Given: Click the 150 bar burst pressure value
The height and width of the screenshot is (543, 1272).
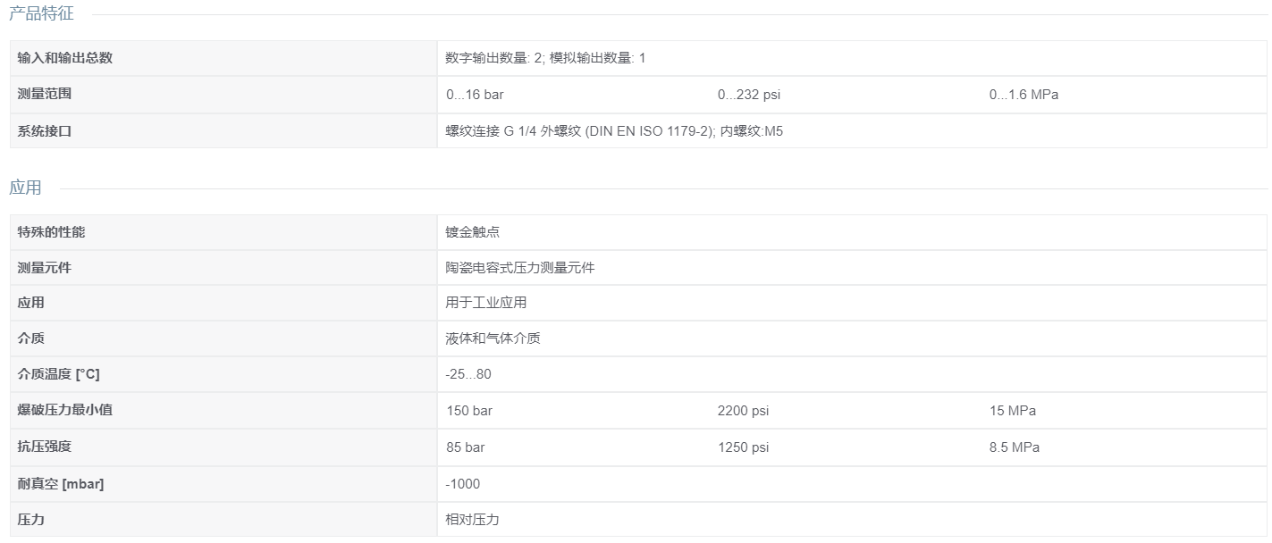Looking at the screenshot, I should coord(469,411).
